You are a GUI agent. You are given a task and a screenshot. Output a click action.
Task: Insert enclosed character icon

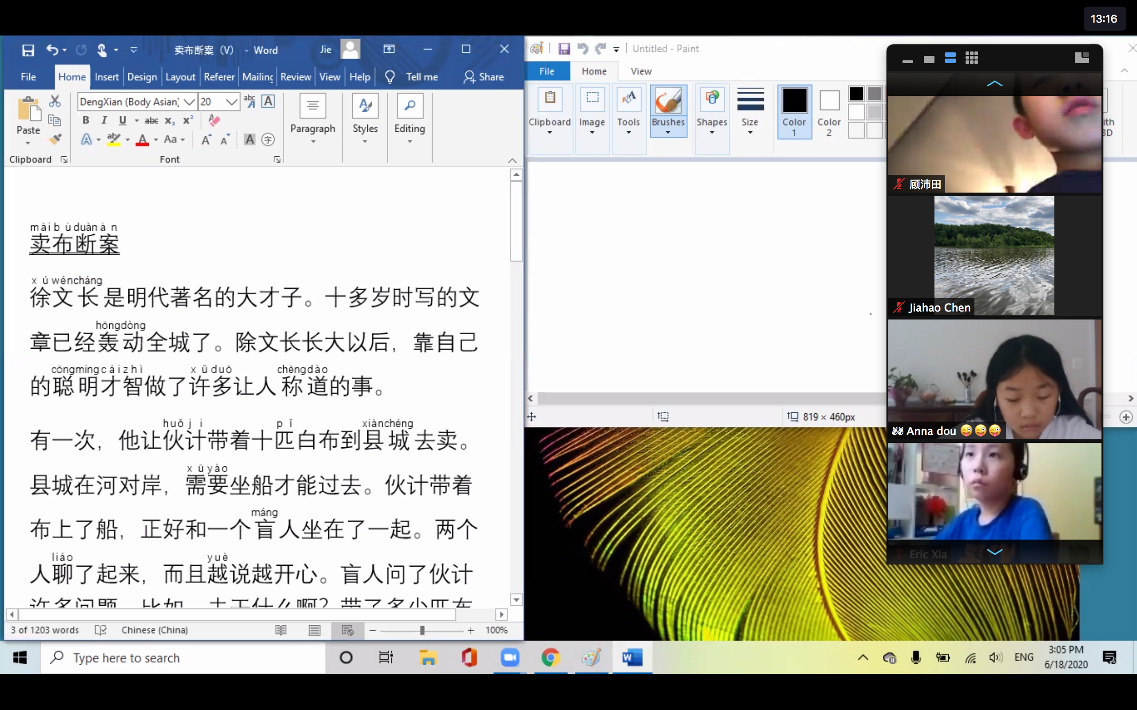tap(268, 139)
